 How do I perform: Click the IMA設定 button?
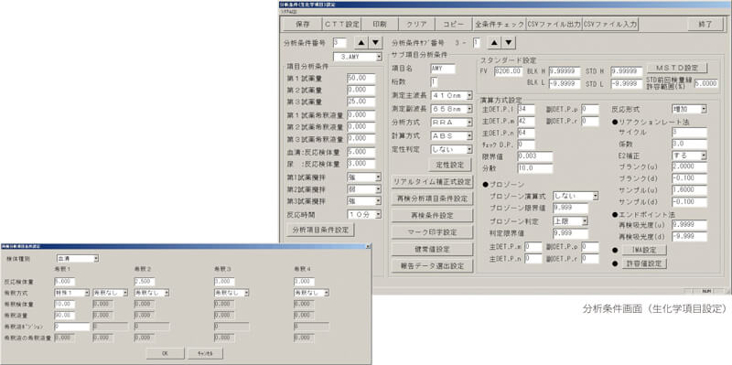(x=644, y=250)
